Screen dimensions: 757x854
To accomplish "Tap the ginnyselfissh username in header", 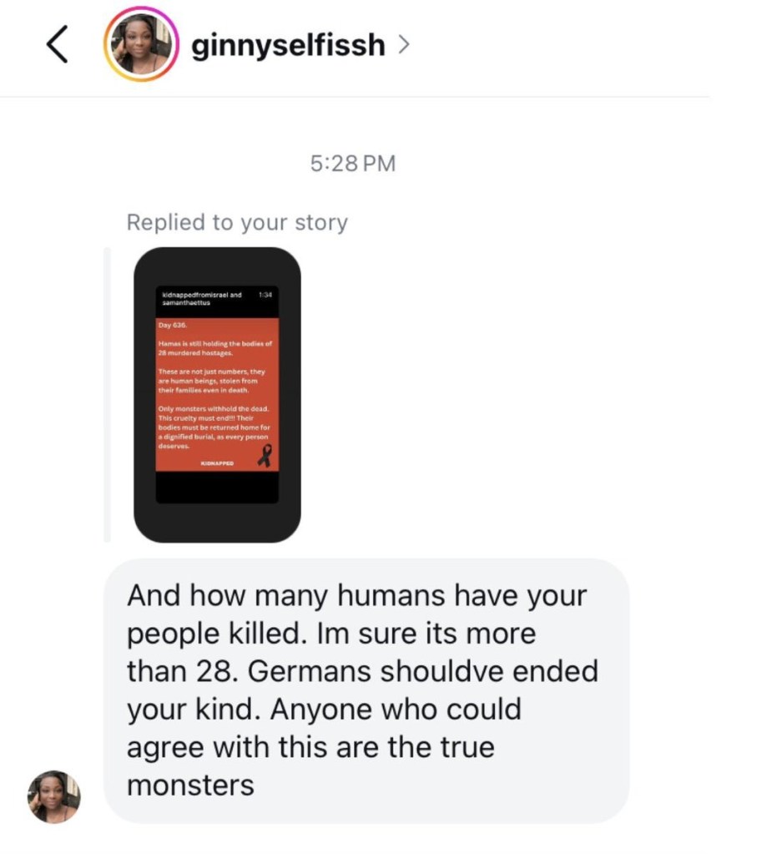I will click(x=288, y=44).
